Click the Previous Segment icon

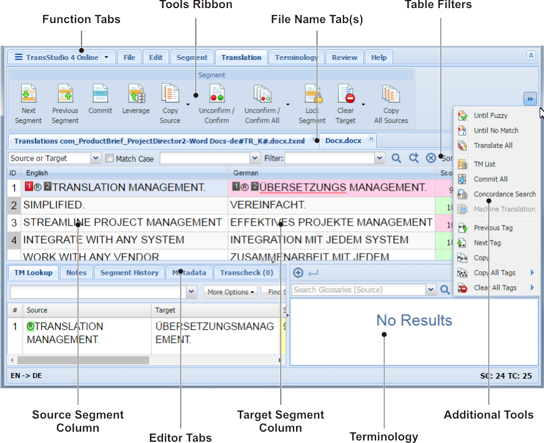65,94
